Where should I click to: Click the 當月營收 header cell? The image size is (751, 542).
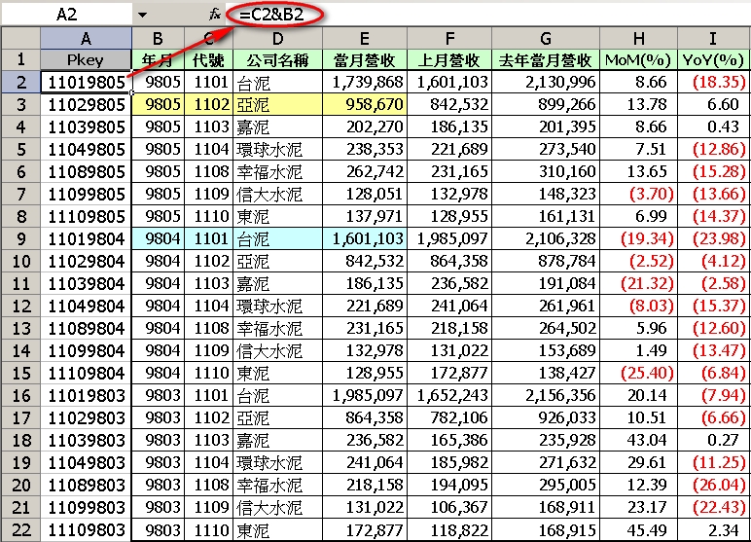coord(365,59)
